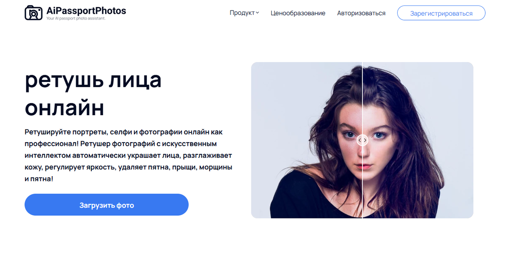Go to the Ценообразование page
505x264 pixels.
pyautogui.click(x=298, y=13)
